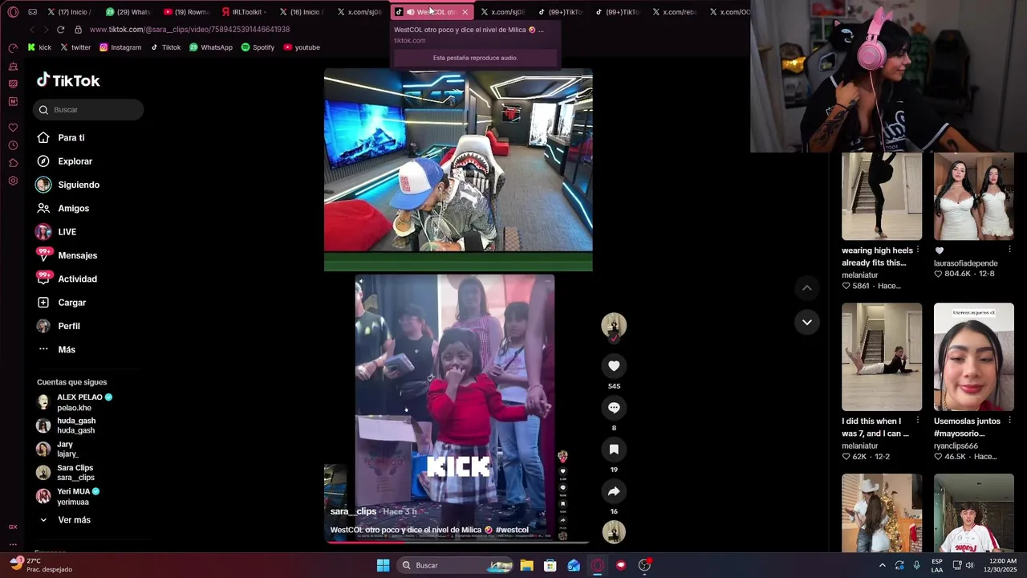Open Opera sidebar settings gear icon

[13, 181]
